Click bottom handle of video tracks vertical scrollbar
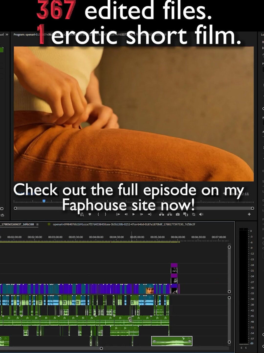 pyautogui.click(x=229, y=291)
